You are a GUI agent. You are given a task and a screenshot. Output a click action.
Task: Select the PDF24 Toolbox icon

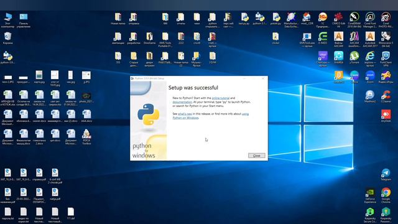tap(86, 137)
